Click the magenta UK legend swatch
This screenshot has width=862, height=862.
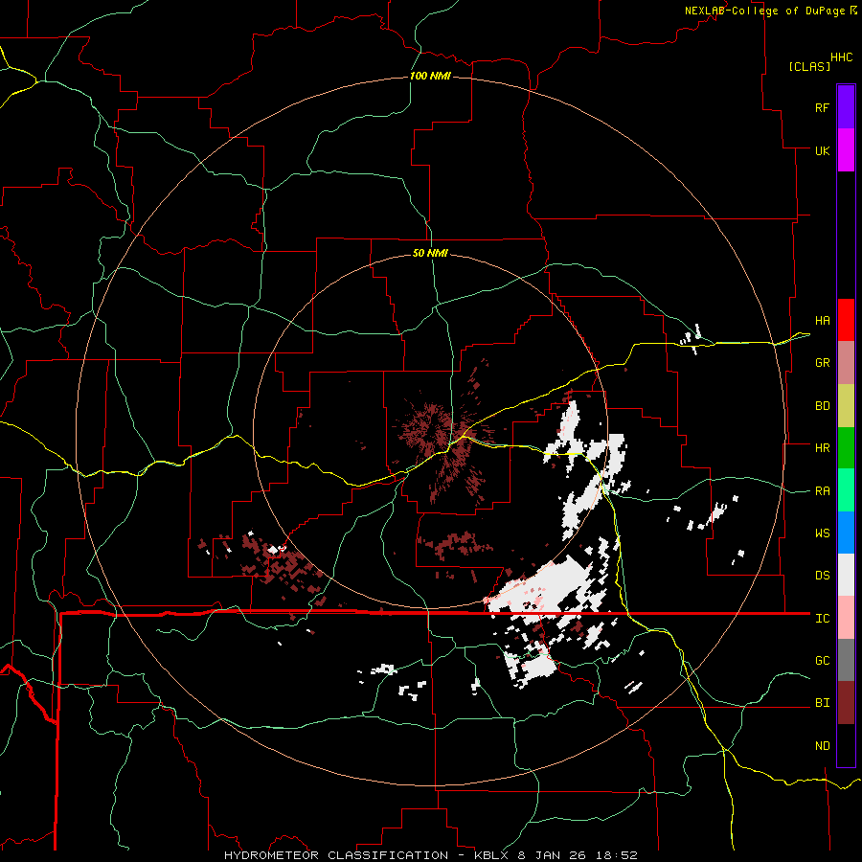point(846,150)
